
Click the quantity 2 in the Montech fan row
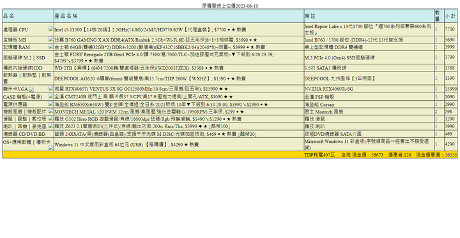pyautogui.click(x=439, y=112)
